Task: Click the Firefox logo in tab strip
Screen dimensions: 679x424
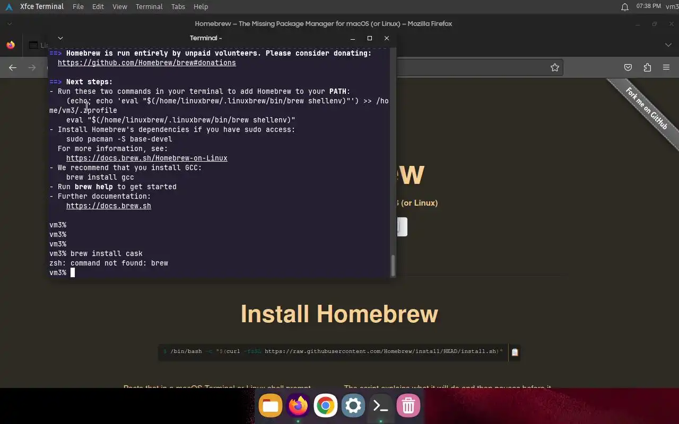Action: click(11, 45)
